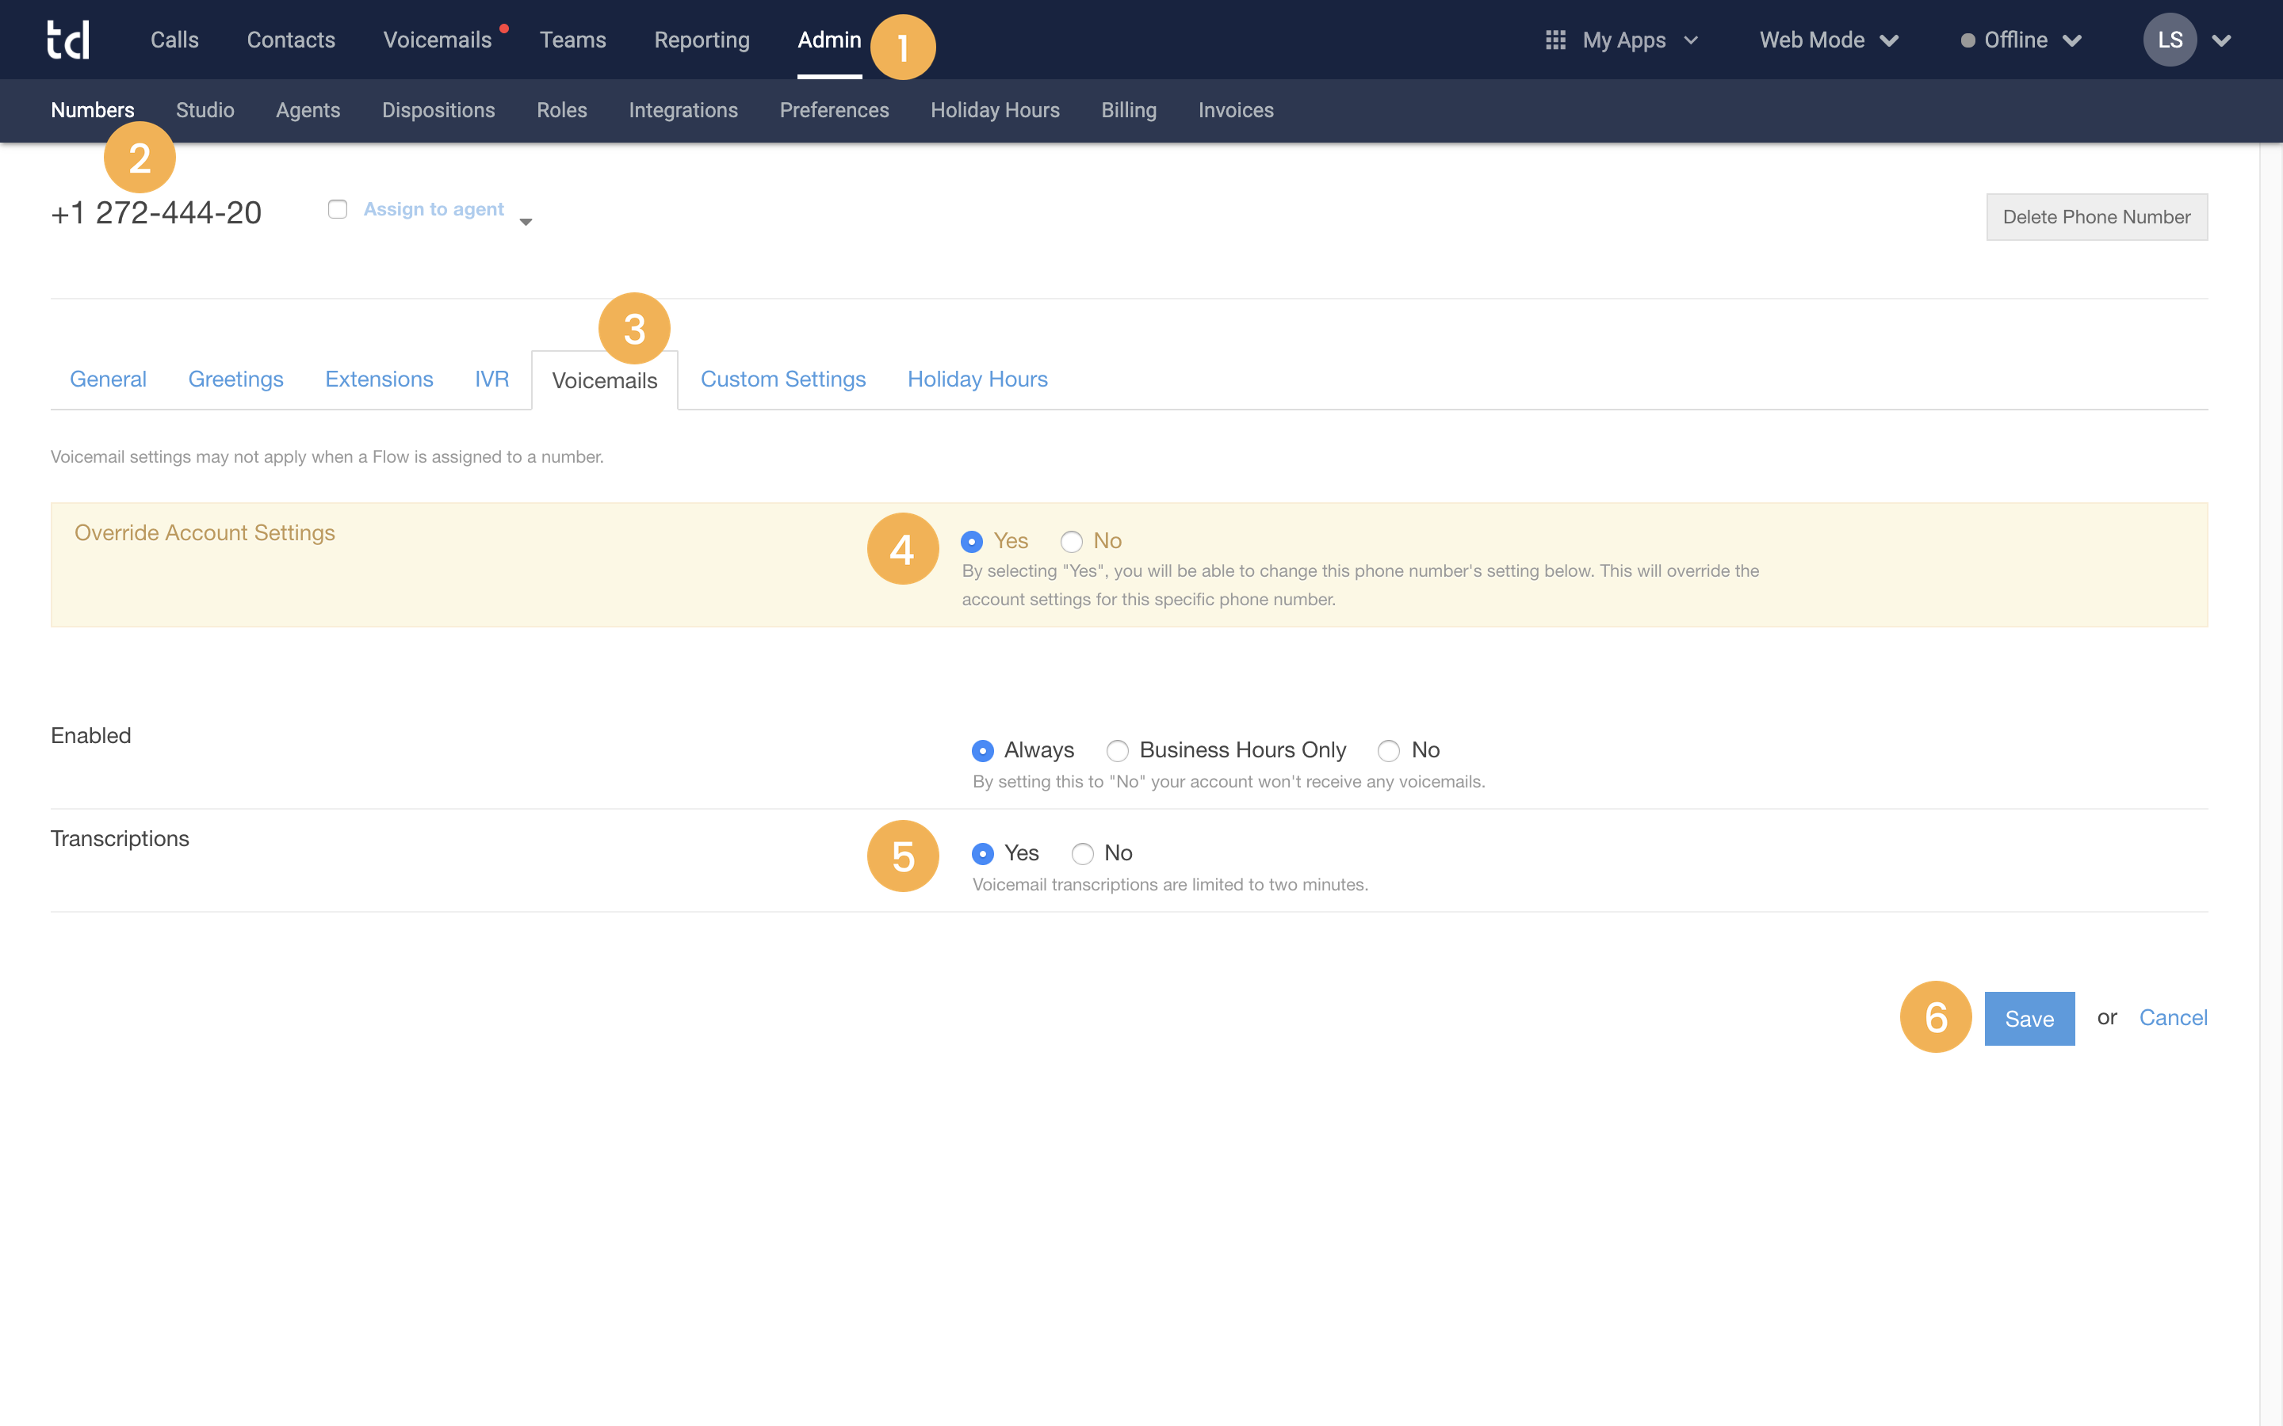
Task: Go to the Teams section
Action: point(572,40)
